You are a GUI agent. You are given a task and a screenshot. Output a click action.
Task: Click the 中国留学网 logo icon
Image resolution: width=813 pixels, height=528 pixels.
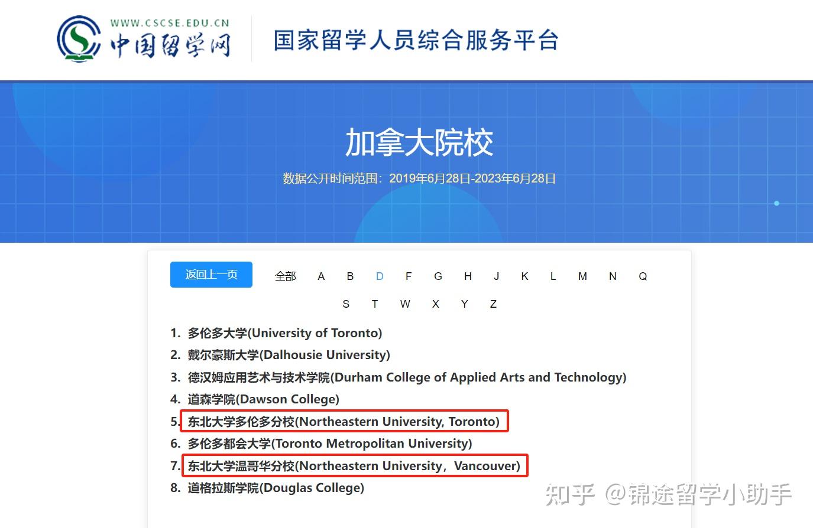[x=79, y=38]
